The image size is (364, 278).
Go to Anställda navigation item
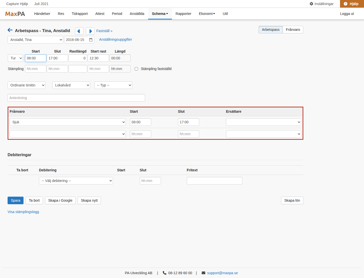(137, 14)
